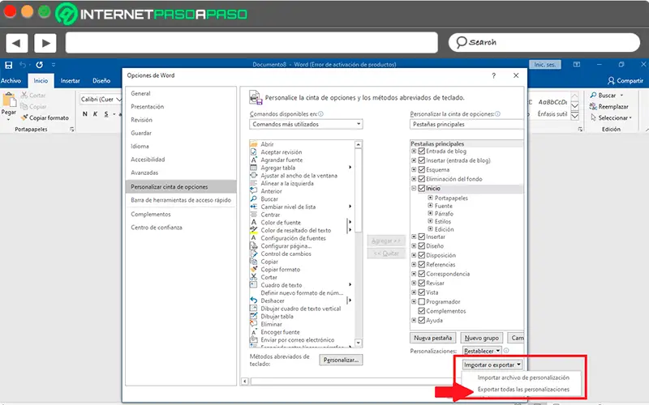Uncheck the Ayuda checkbox
649x405 pixels.
(422, 320)
